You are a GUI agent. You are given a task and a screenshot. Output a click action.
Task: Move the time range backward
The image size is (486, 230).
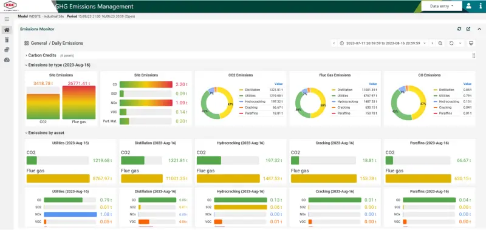coord(334,43)
